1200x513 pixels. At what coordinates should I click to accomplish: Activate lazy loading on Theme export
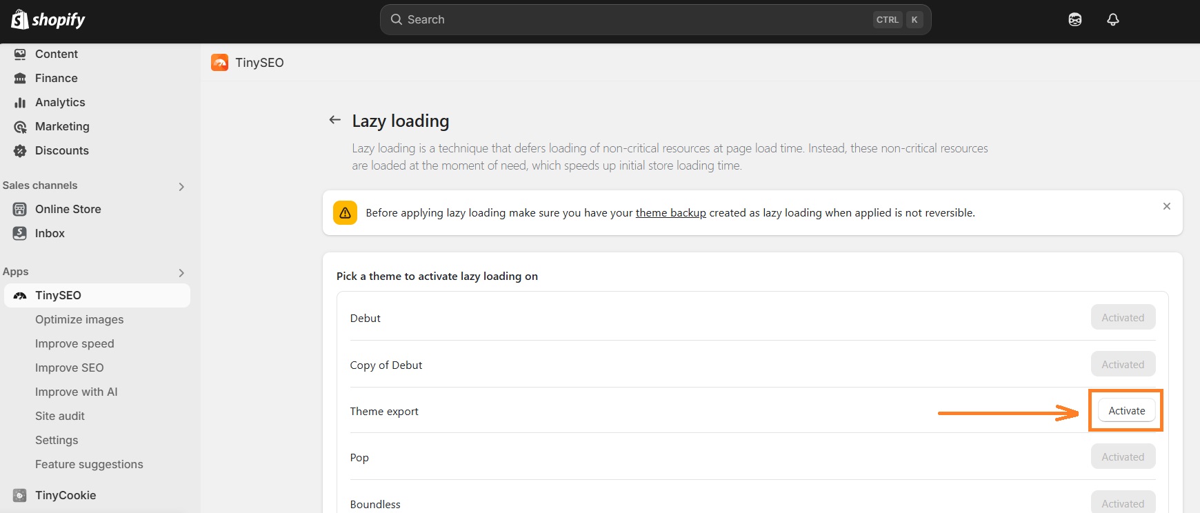coord(1127,410)
